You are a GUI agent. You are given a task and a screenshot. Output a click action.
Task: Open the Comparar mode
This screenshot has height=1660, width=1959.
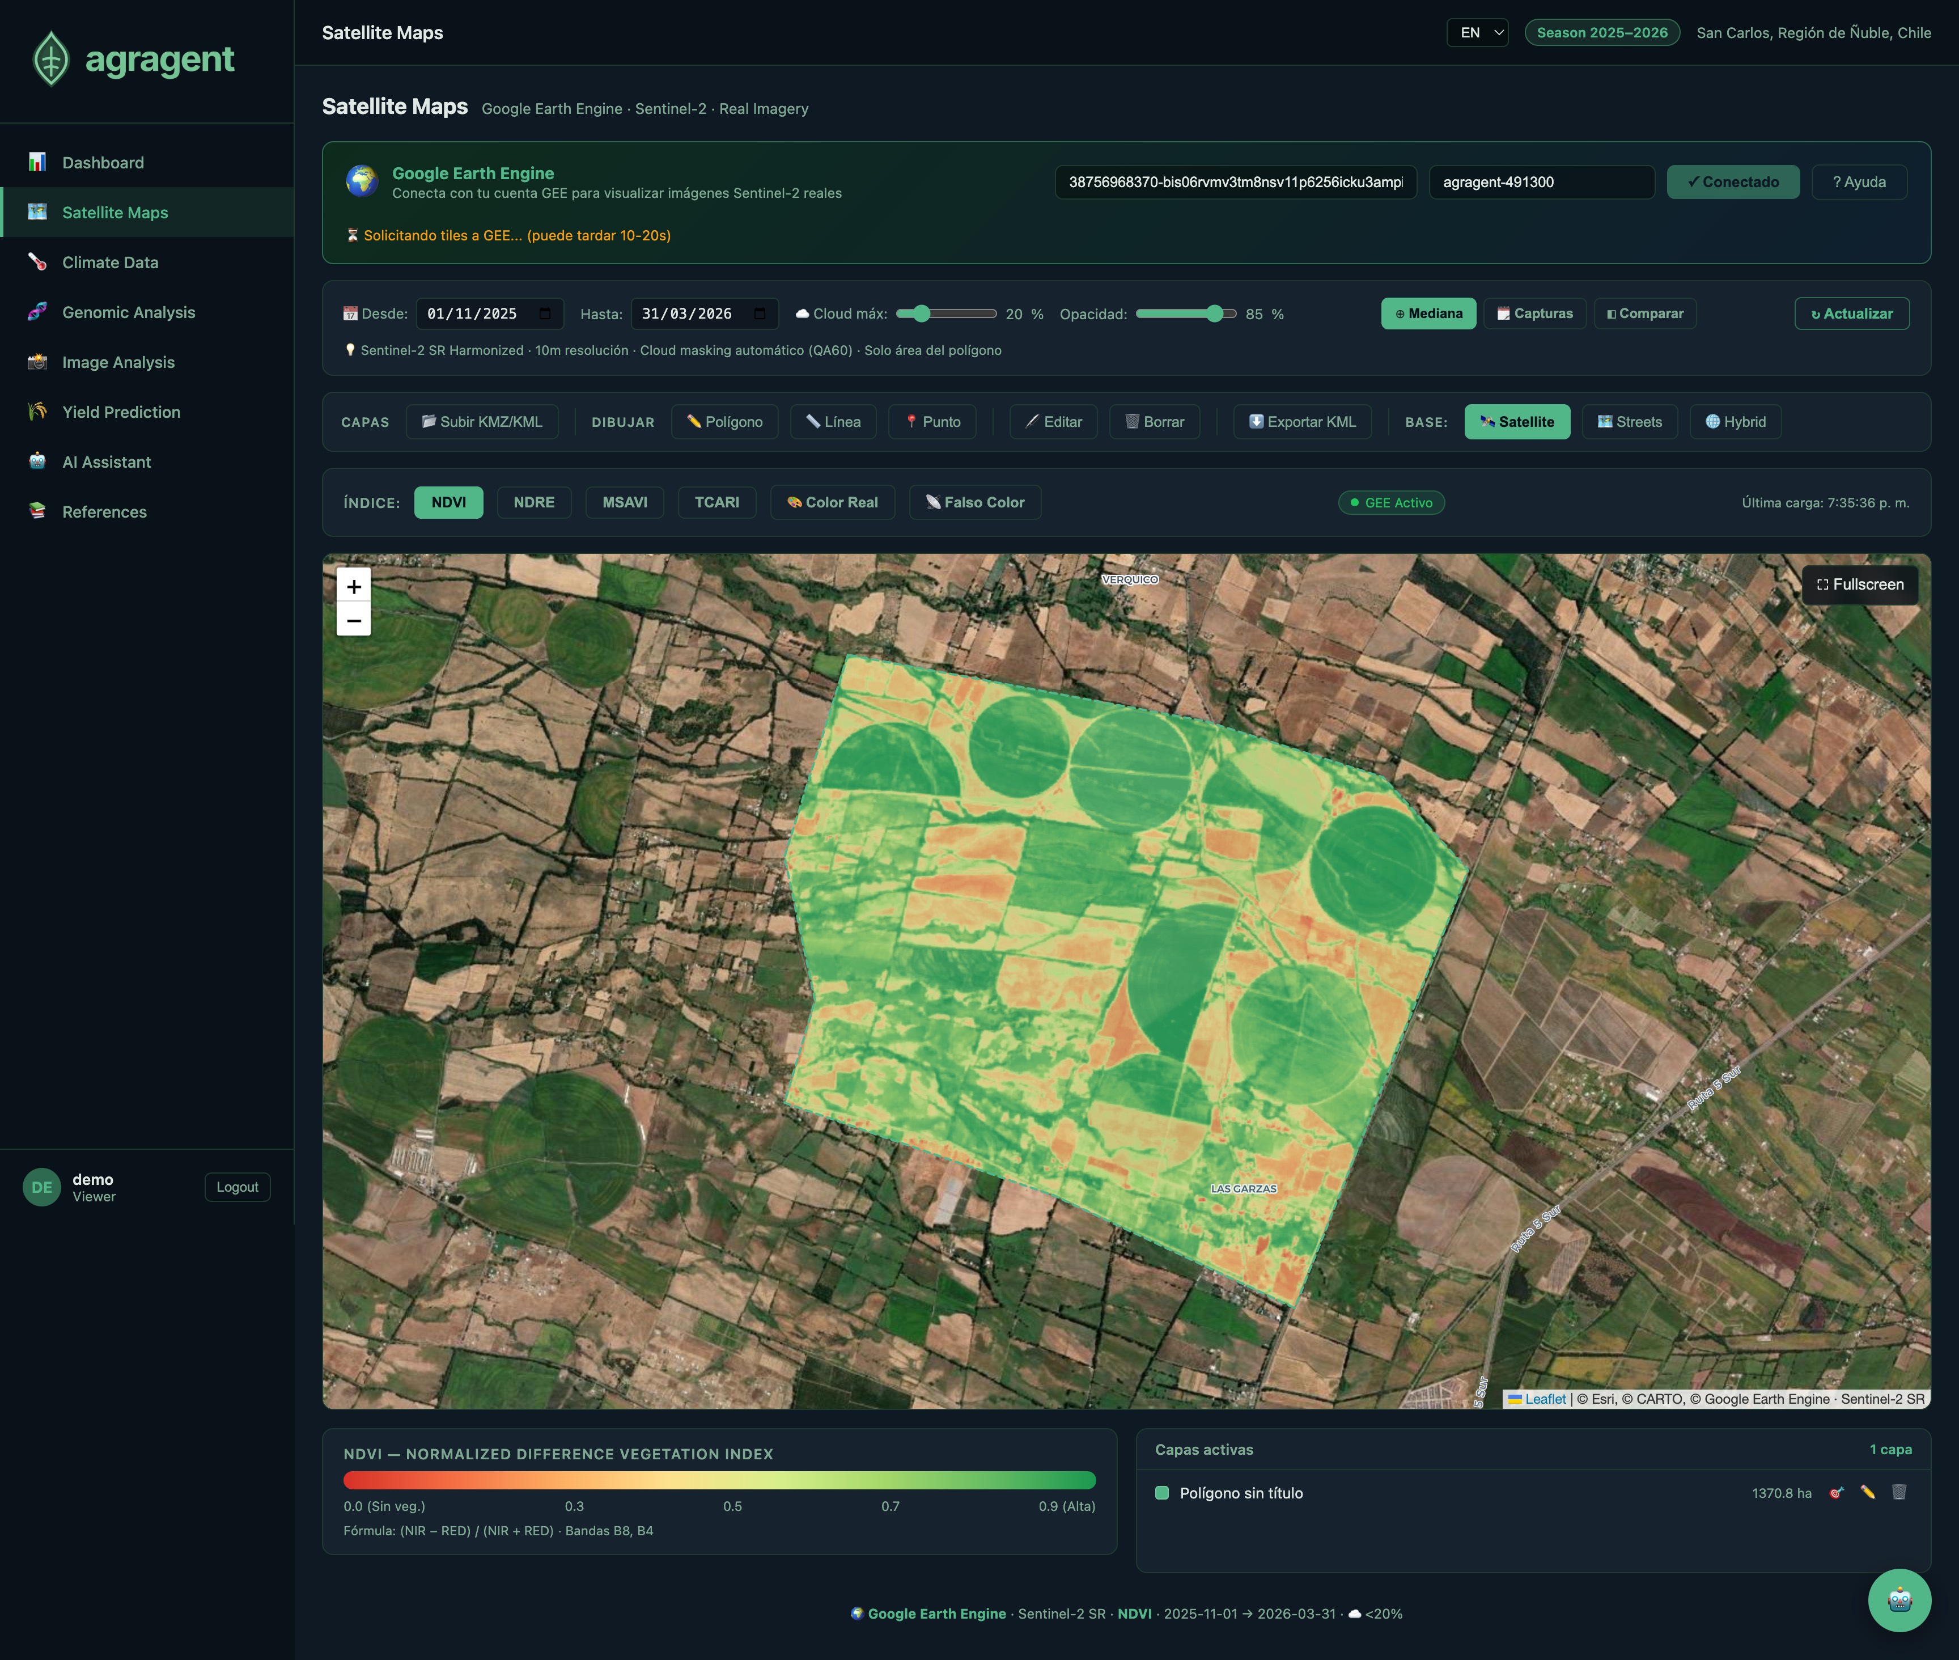point(1644,314)
